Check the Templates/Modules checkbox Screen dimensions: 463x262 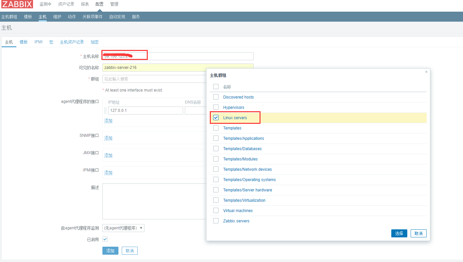tap(216, 159)
